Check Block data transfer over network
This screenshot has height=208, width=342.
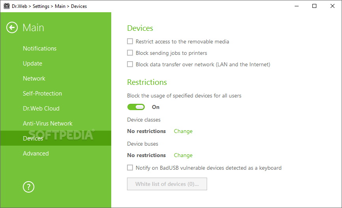(130, 64)
